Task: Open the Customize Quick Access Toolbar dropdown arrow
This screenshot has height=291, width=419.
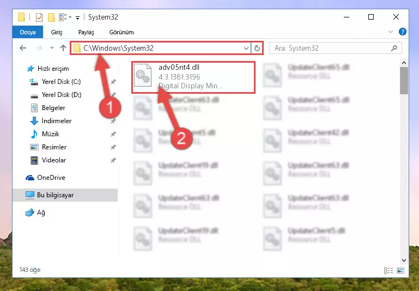Action: click(77, 18)
